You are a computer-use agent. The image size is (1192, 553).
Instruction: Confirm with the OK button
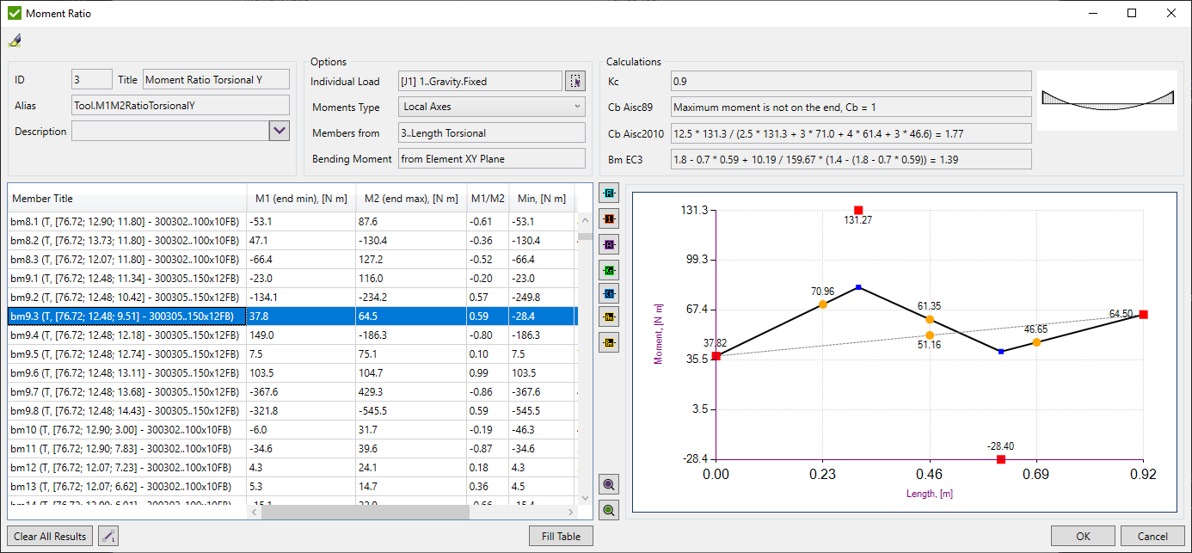1082,536
